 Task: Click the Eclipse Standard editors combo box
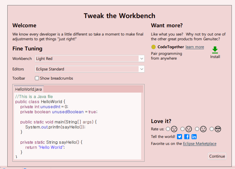click(90, 69)
